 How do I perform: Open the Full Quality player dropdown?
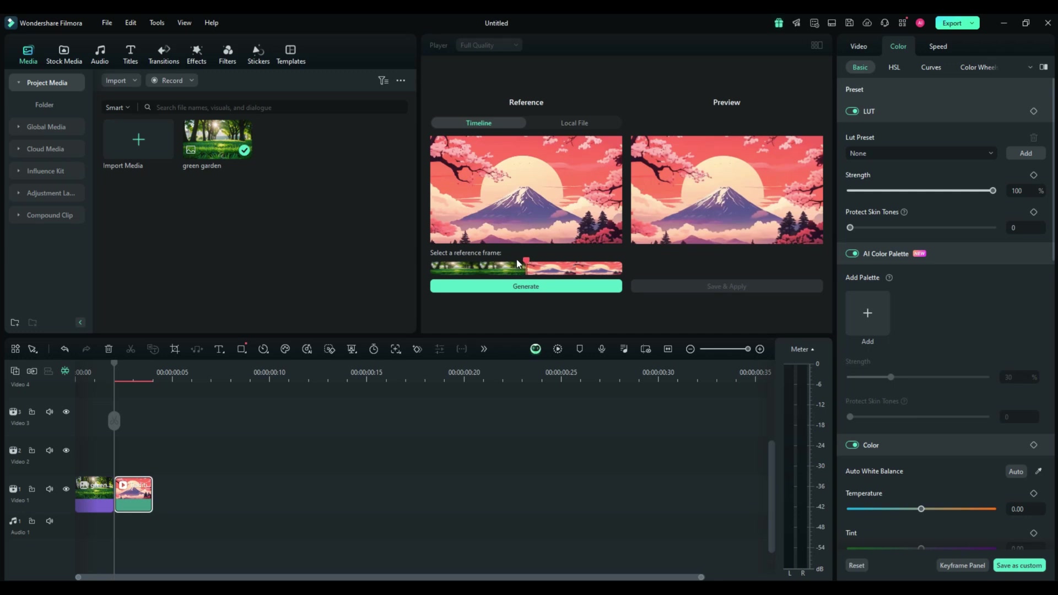[x=489, y=45]
